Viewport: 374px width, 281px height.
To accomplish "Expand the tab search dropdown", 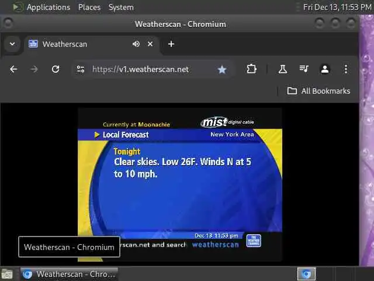I will [12, 44].
